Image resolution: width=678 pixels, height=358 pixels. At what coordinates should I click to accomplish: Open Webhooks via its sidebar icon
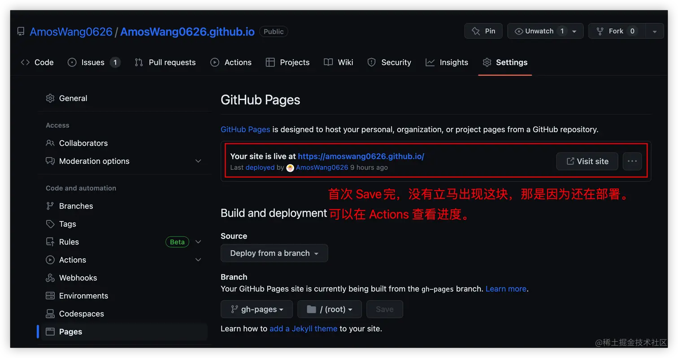click(x=51, y=278)
